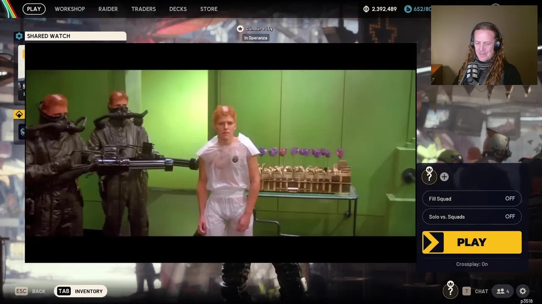Click the ESC Back button
This screenshot has height=304, width=542.
click(30, 291)
